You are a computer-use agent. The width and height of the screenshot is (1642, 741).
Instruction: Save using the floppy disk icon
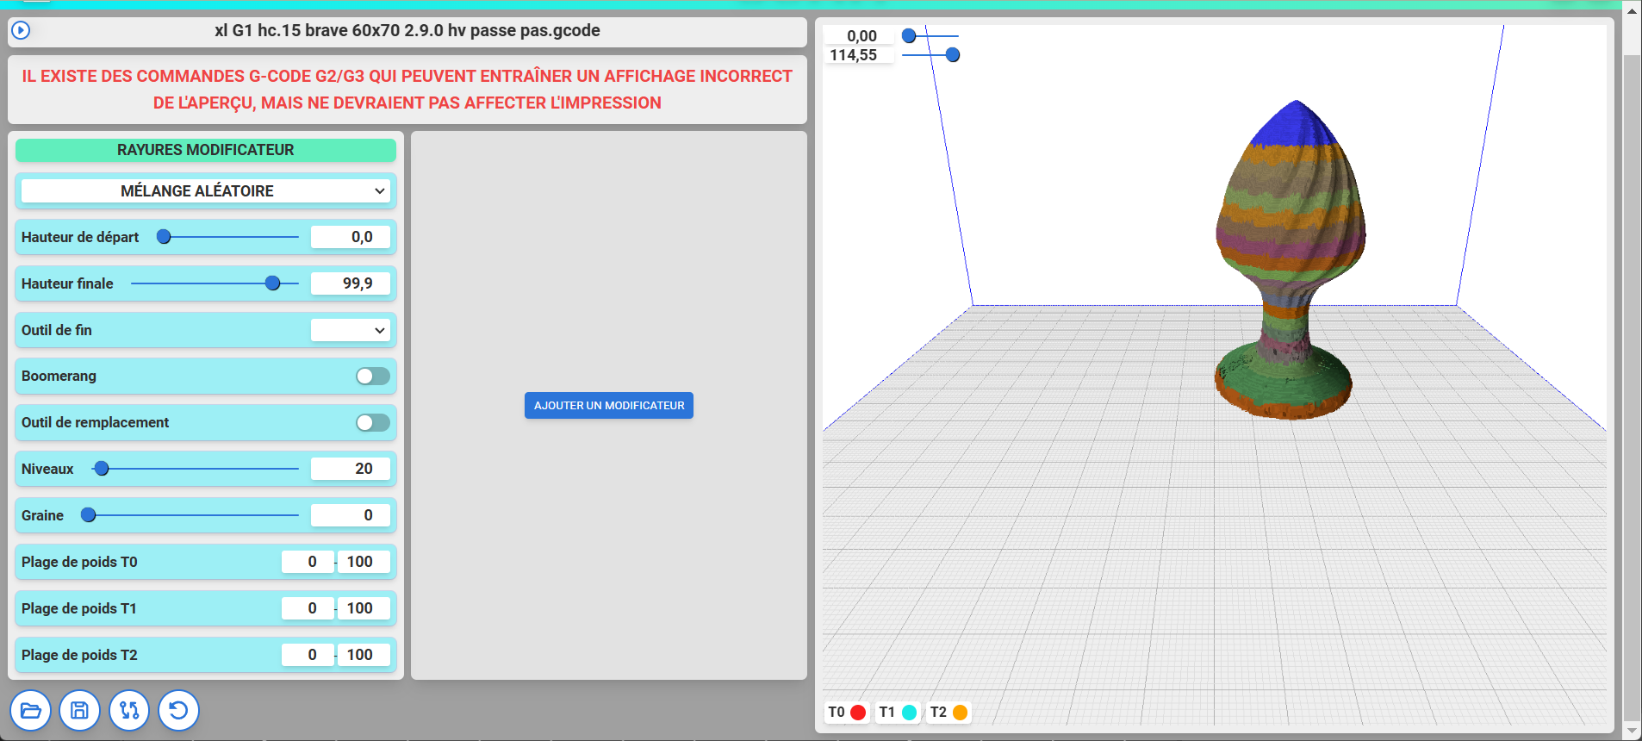coord(80,711)
